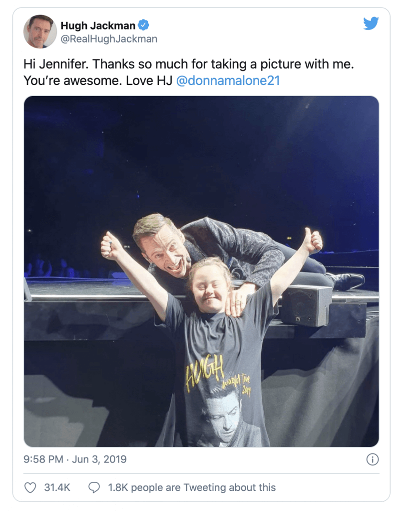Viewport: 407px width, 512px height.
Task: Open the Twitter info circle icon
Action: (x=373, y=459)
